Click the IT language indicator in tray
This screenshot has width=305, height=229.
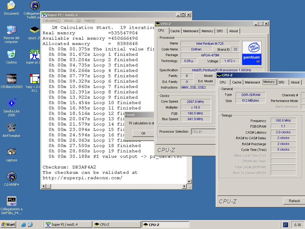pyautogui.click(x=285, y=225)
